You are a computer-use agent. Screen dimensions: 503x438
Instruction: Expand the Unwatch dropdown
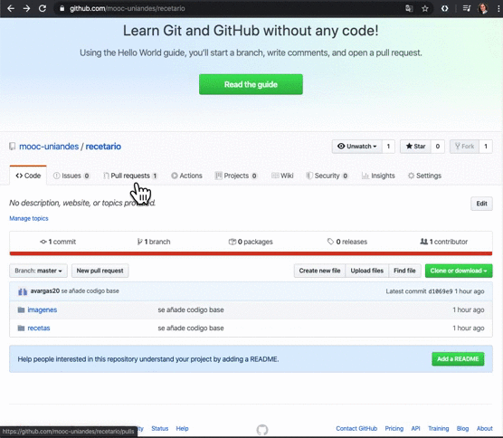[x=356, y=147]
